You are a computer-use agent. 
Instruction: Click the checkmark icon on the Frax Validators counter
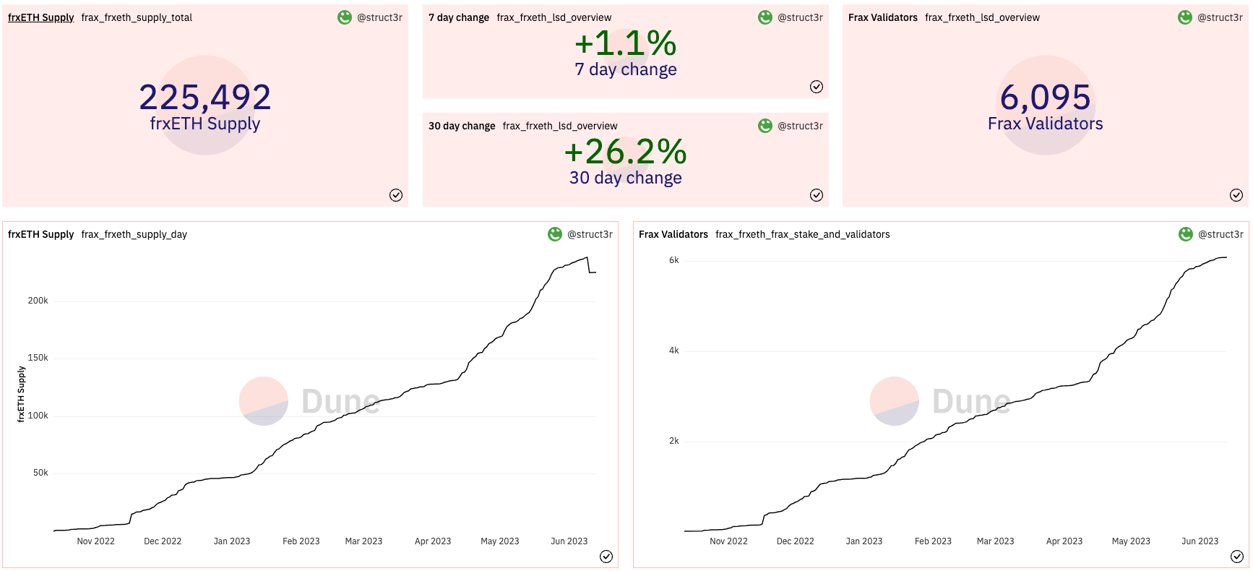[x=1236, y=195]
